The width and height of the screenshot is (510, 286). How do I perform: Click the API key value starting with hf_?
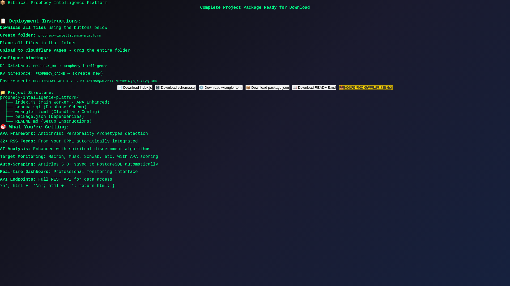(x=119, y=81)
